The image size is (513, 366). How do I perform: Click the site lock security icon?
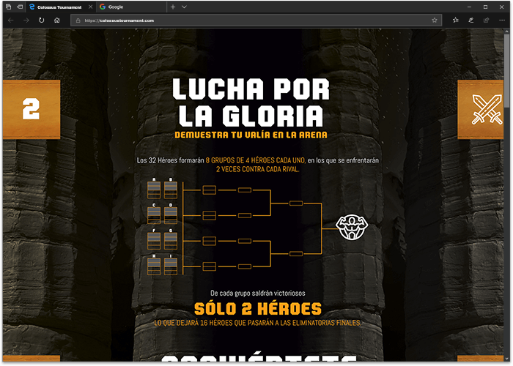click(77, 20)
